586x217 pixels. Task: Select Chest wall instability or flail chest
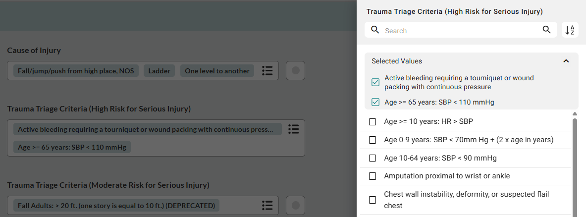pyautogui.click(x=373, y=200)
